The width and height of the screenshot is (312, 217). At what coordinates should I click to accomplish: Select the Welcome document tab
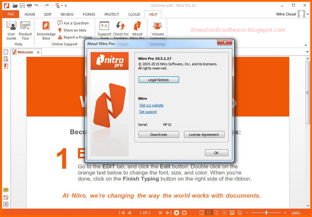point(25,52)
